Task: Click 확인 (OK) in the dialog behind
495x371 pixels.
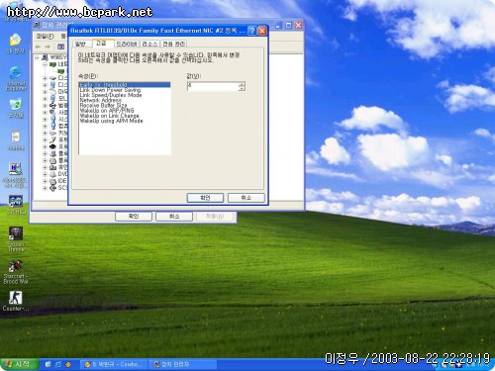Action: tap(134, 217)
